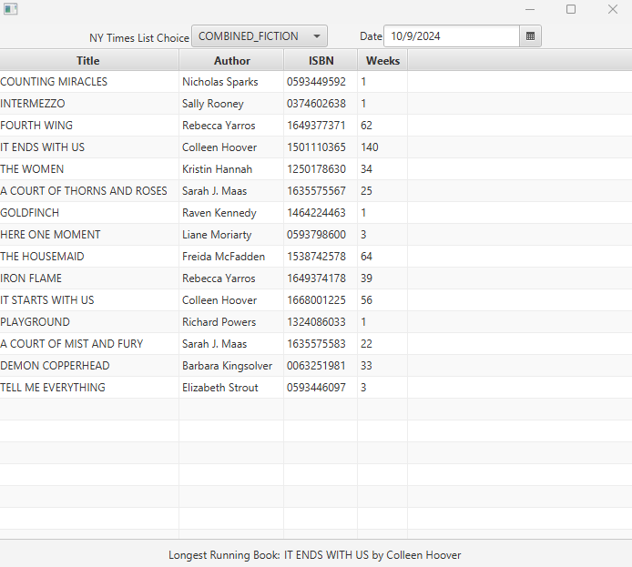The image size is (632, 567).
Task: Click the application icon in title bar
Action: [x=11, y=9]
